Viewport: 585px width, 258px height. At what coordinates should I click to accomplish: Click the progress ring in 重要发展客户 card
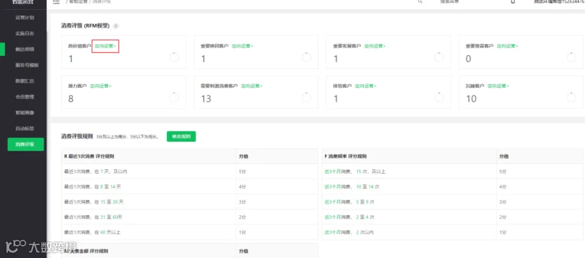439,57
